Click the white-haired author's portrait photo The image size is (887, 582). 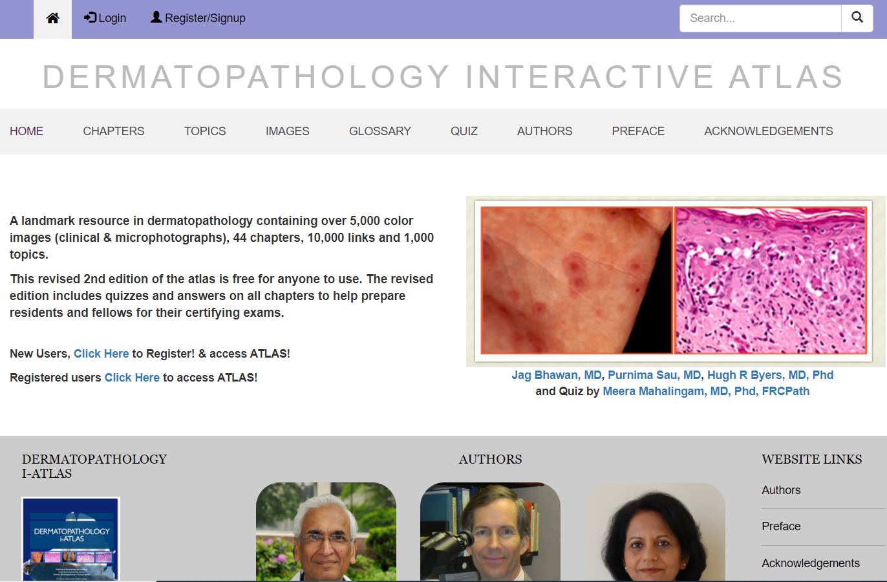326,532
